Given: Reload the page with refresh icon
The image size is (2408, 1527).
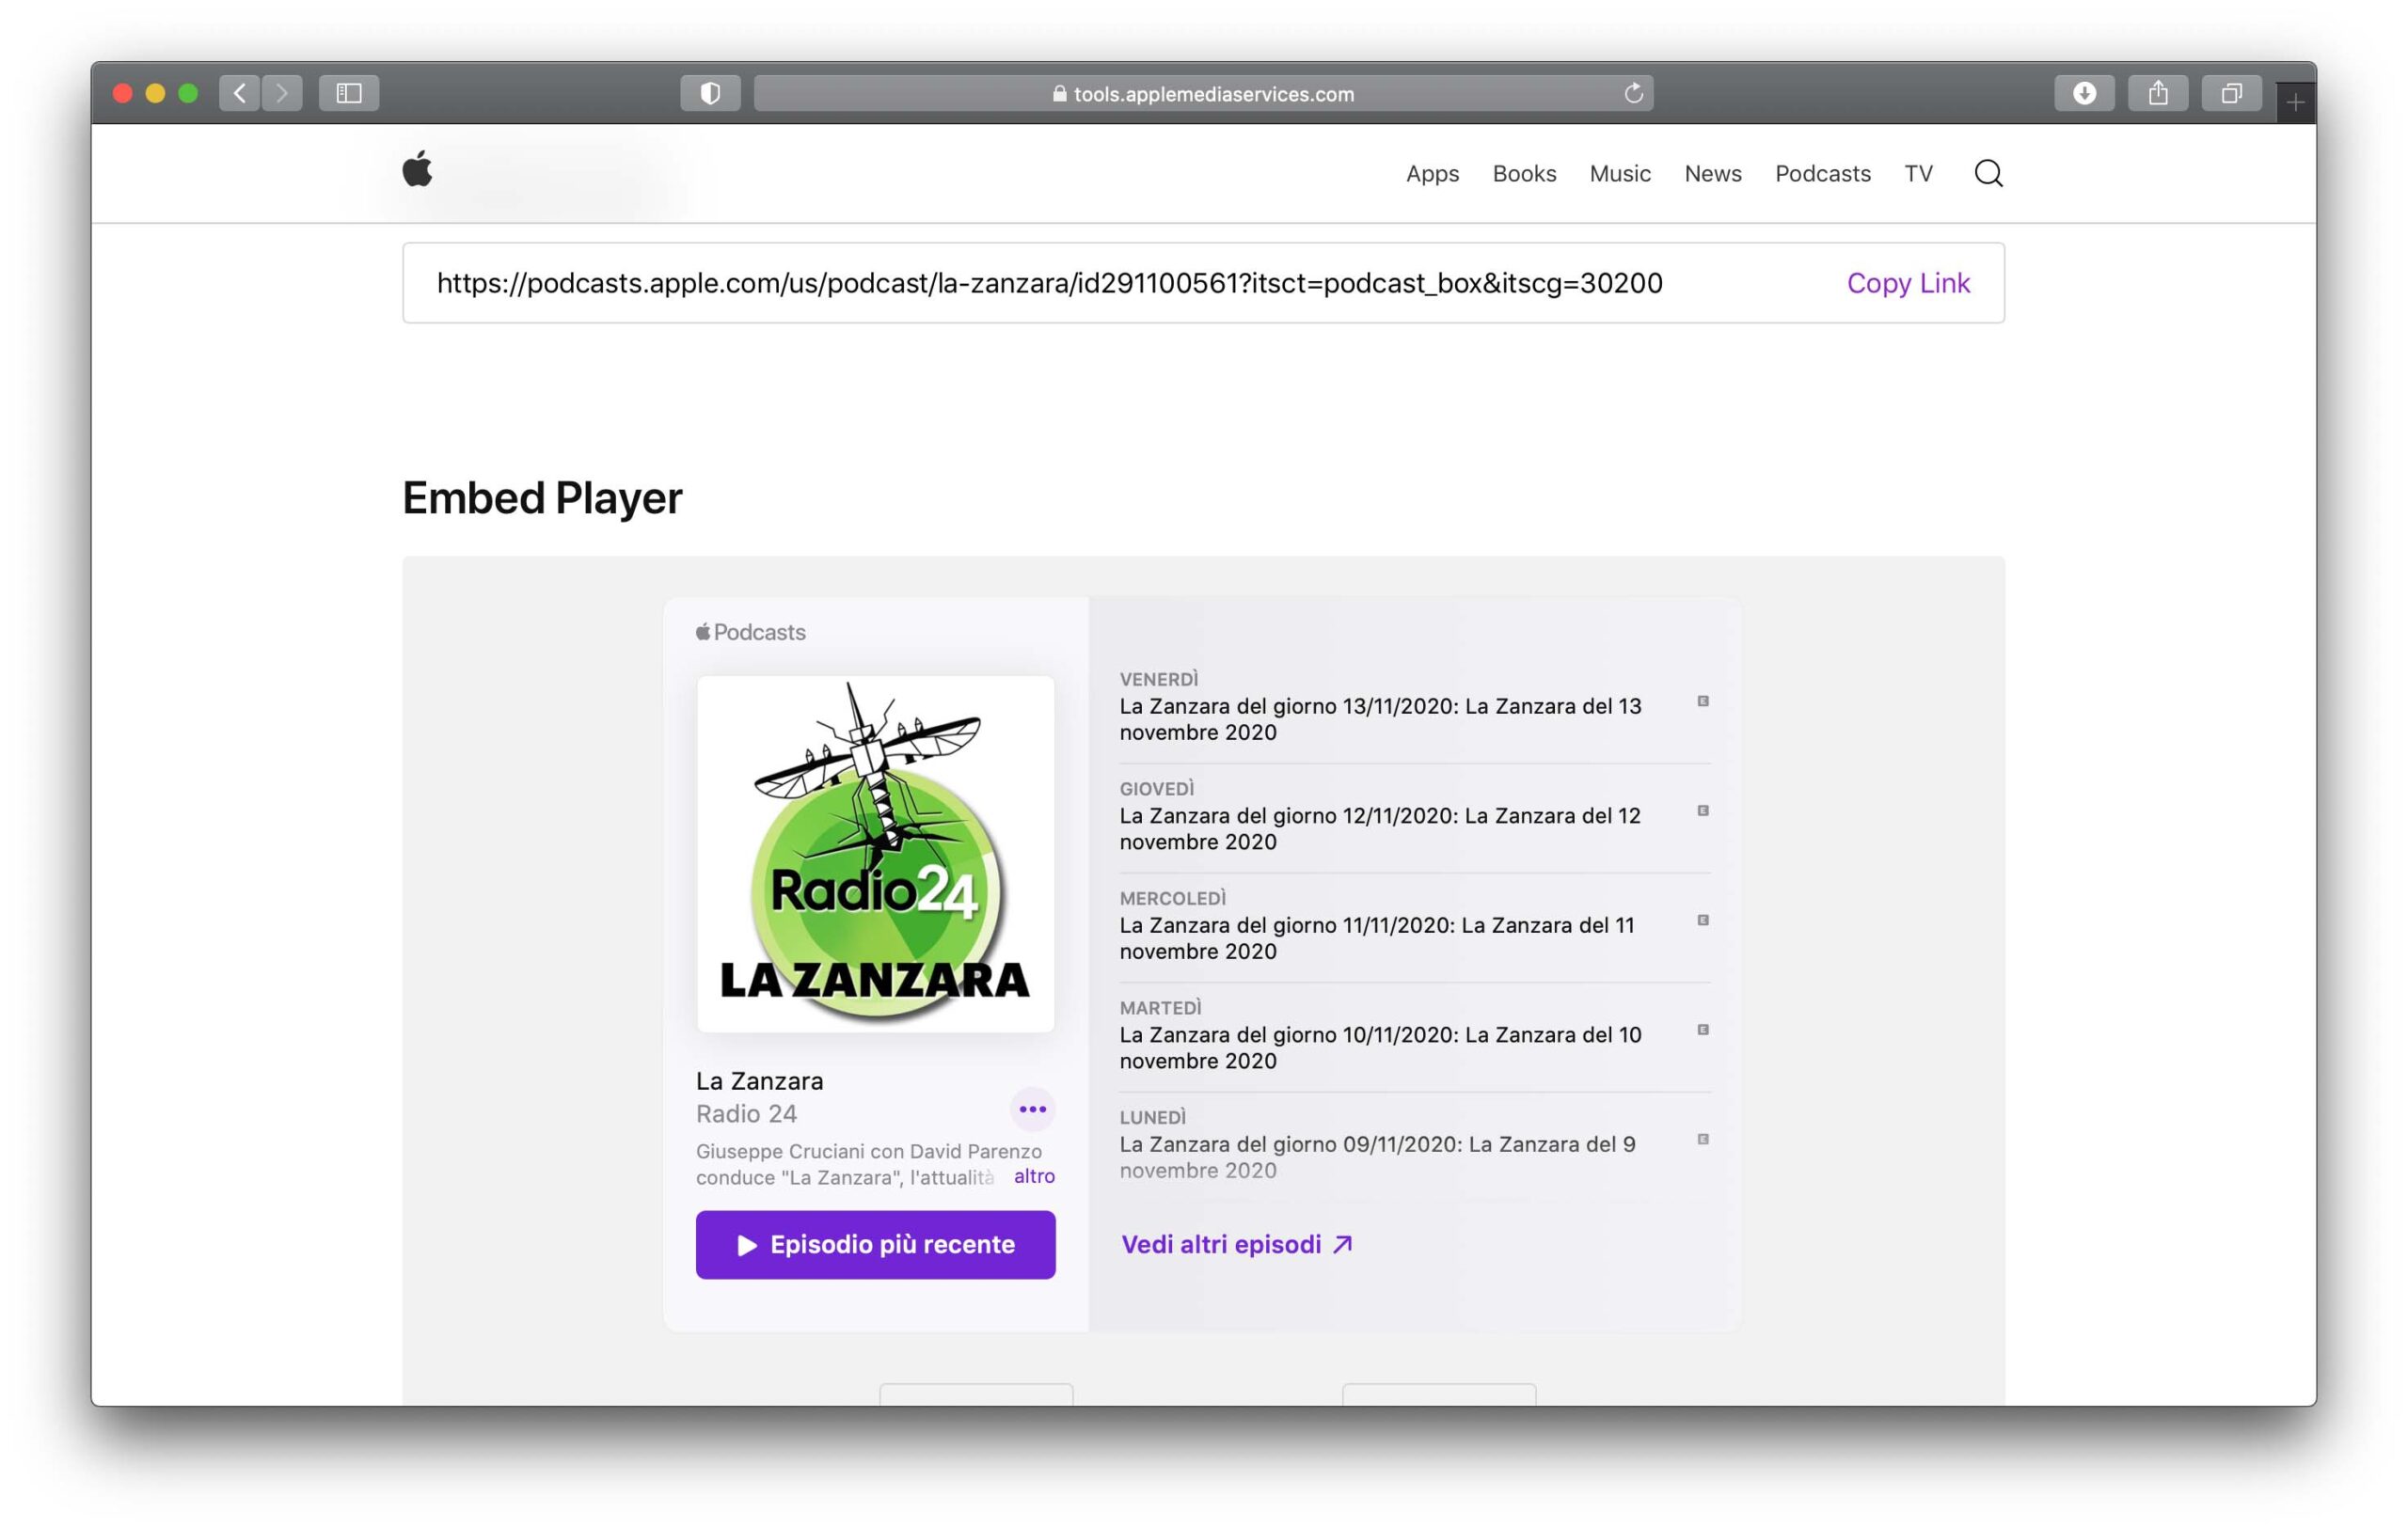Looking at the screenshot, I should pyautogui.click(x=1633, y=93).
